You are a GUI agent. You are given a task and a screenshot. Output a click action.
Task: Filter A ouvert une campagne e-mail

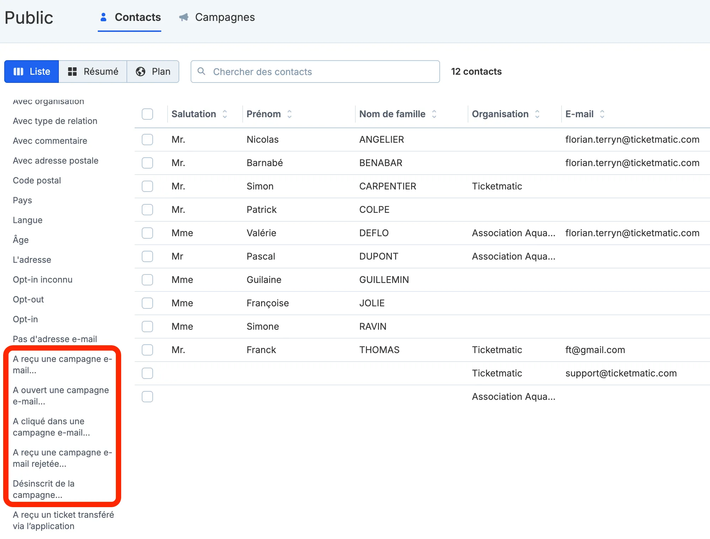(x=61, y=396)
